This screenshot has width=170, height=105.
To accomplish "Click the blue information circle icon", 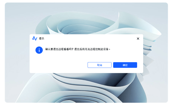I will click(x=39, y=50).
